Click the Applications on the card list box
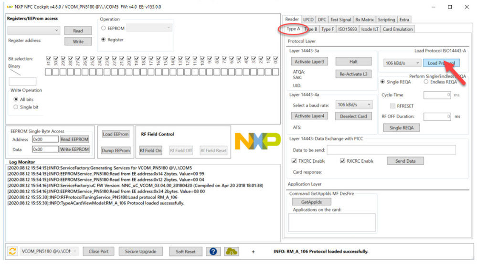The height and width of the screenshot is (264, 477). 332,222
